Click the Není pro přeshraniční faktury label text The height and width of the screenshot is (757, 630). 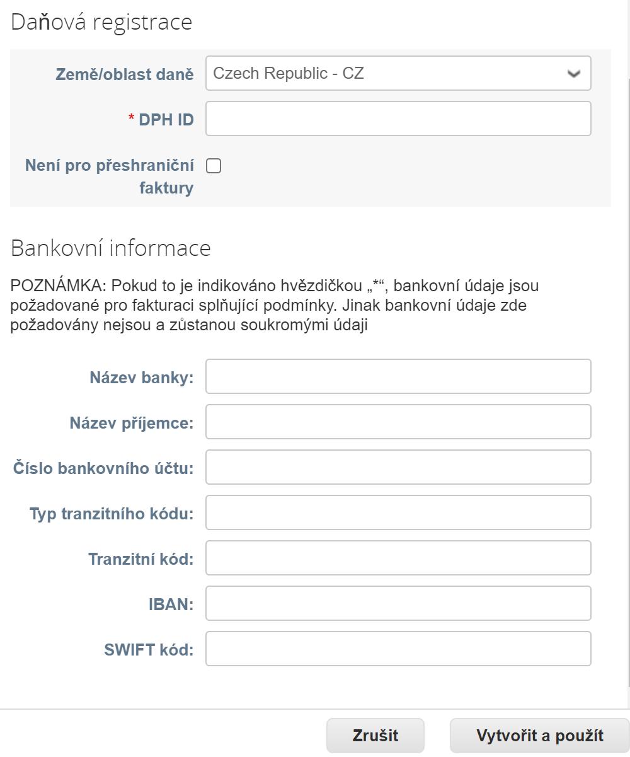(109, 176)
